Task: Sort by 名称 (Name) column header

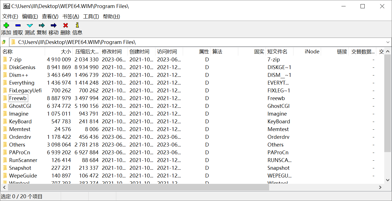Action: tap(23, 52)
